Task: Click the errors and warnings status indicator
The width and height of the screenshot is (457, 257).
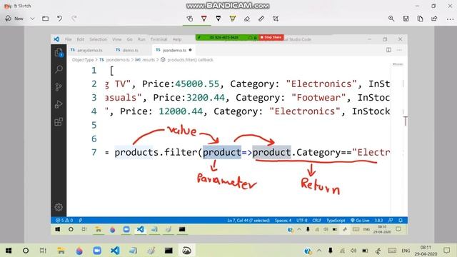Action: (64, 221)
